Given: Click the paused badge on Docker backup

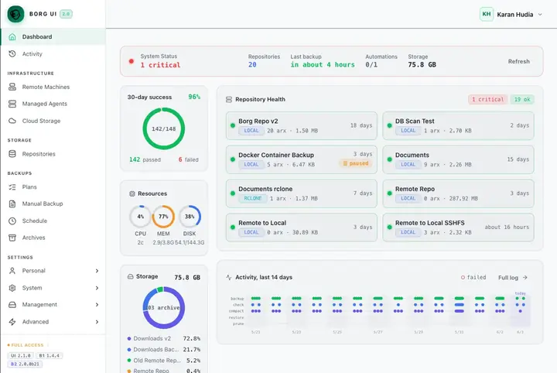Looking at the screenshot, I should [356, 163].
